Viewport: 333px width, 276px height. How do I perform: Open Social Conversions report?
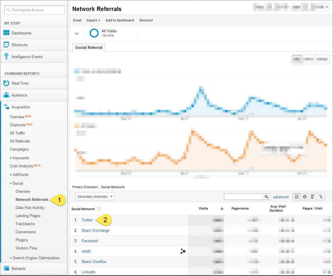coord(25,232)
